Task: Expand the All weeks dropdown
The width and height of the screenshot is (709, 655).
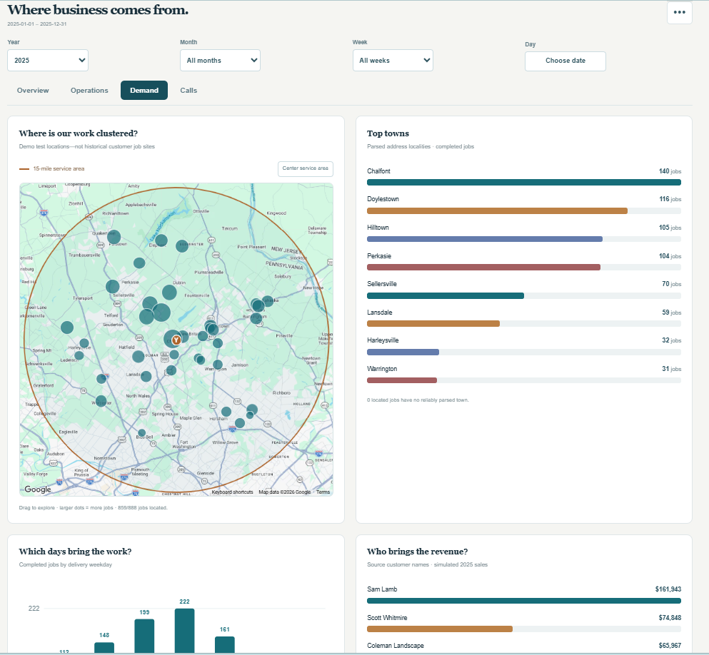Action: tap(393, 60)
